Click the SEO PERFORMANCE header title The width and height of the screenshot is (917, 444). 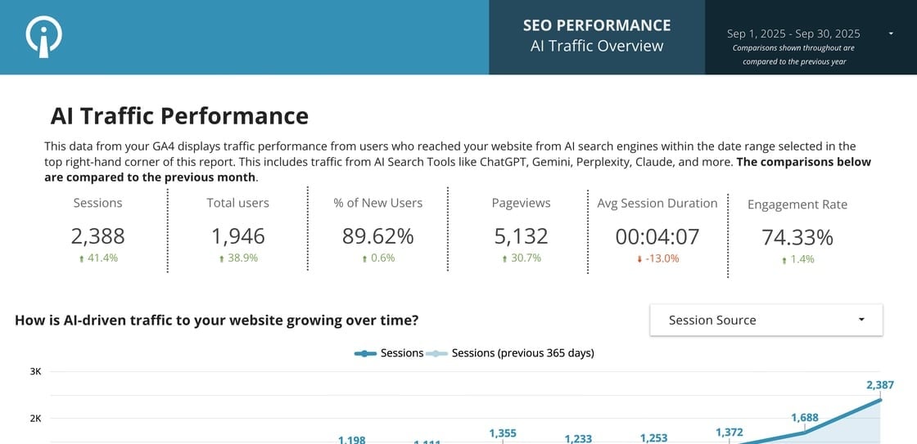pos(597,25)
